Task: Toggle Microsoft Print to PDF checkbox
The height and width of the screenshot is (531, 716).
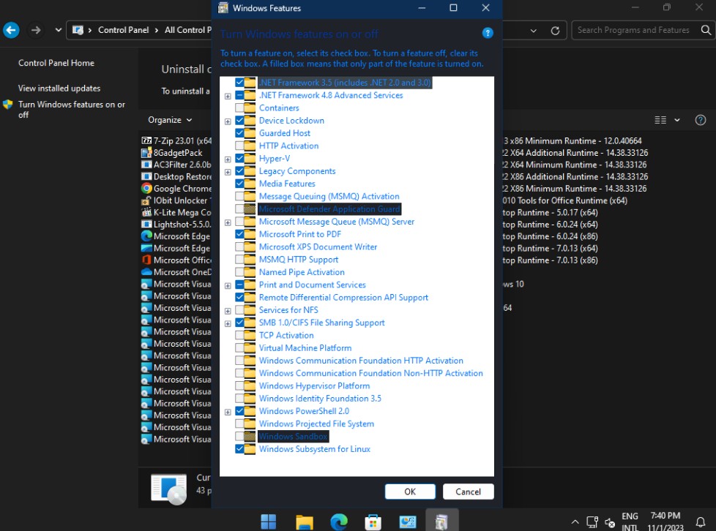Action: click(x=239, y=233)
